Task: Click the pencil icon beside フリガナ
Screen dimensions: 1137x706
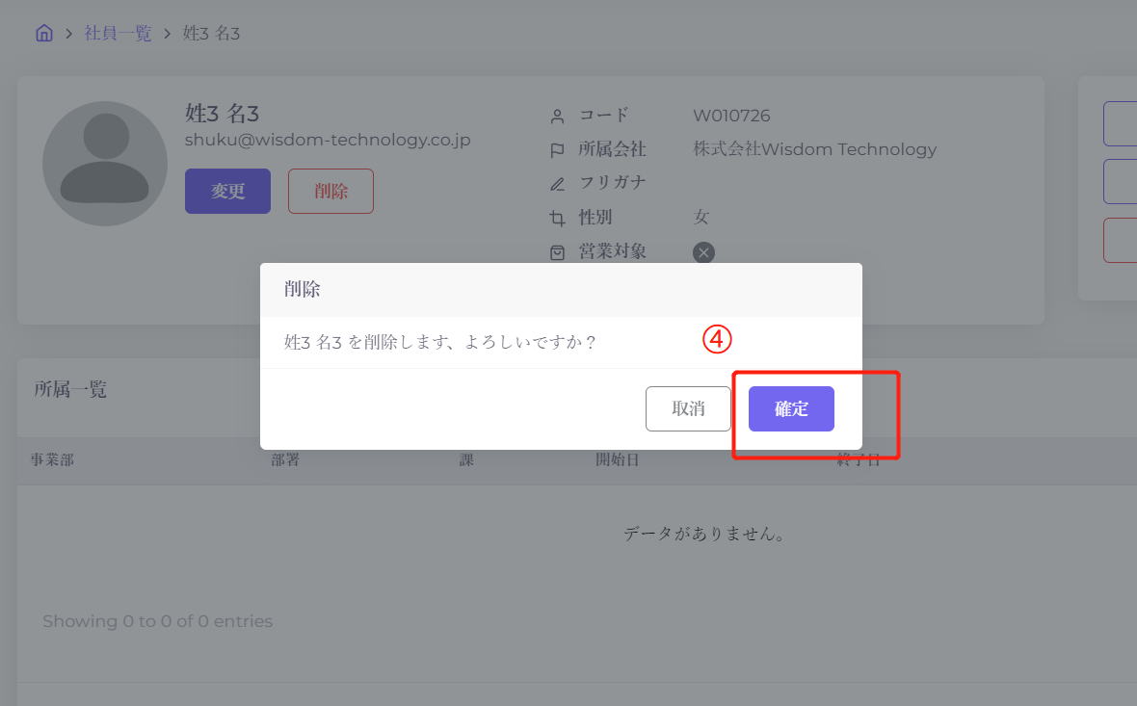Action: (x=557, y=184)
